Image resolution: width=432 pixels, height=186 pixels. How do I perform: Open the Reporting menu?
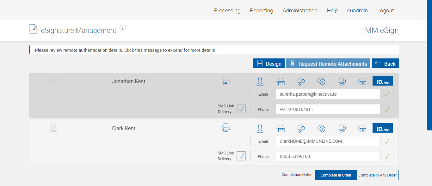tap(261, 10)
